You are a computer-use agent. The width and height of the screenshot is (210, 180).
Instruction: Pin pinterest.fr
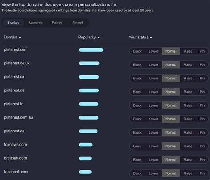coord(202,105)
